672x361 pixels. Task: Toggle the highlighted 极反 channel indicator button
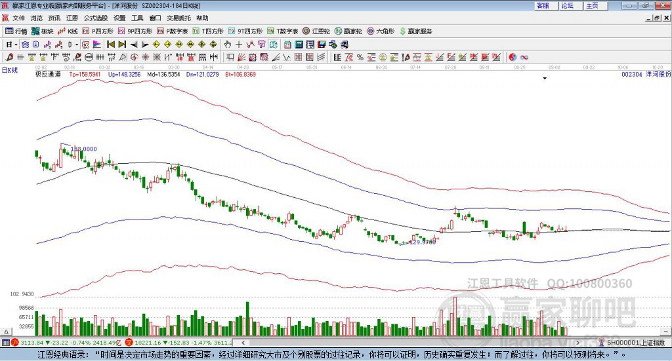[x=86, y=45]
